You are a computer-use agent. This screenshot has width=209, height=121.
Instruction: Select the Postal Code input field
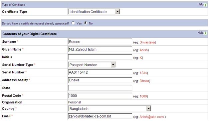100,96
